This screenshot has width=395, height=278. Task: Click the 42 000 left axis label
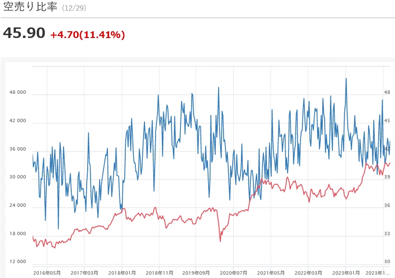coord(18,121)
